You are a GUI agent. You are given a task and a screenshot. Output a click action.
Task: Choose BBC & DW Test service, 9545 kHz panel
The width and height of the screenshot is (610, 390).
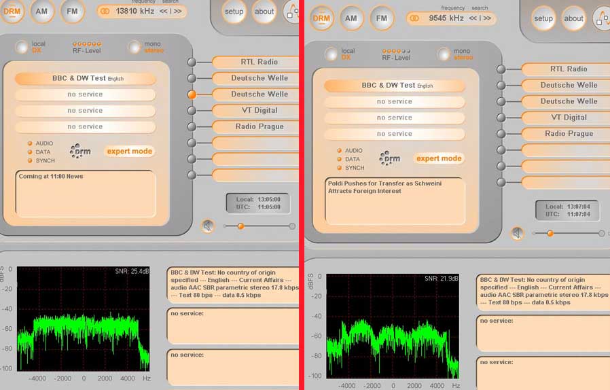click(395, 85)
